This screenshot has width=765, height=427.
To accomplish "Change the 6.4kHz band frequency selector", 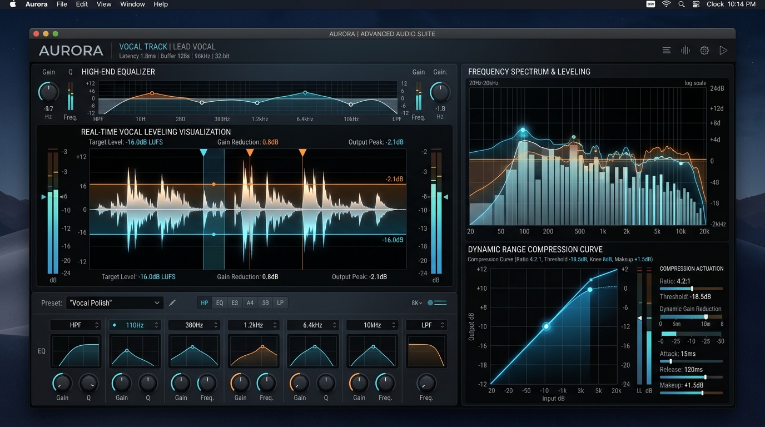I will click(x=313, y=325).
